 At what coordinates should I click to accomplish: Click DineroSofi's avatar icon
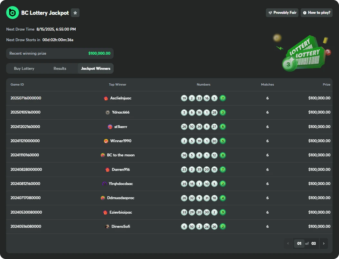click(107, 227)
